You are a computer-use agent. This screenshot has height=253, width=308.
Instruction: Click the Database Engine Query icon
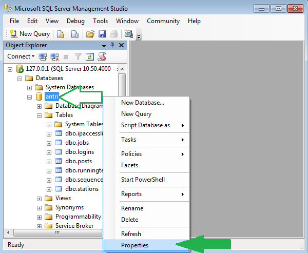[61, 34]
